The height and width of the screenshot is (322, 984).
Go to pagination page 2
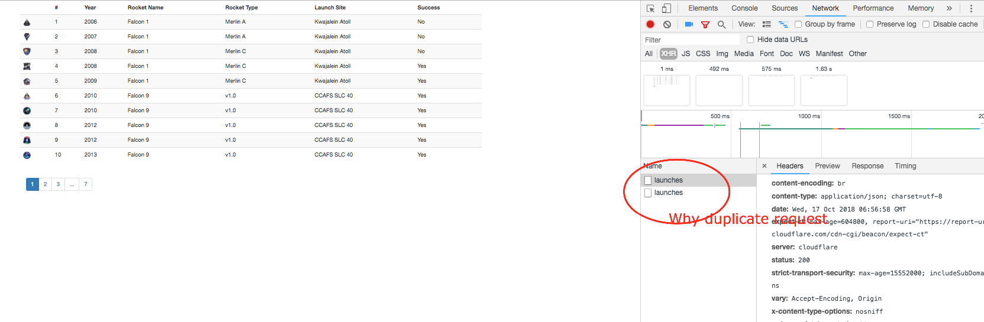[x=45, y=184]
